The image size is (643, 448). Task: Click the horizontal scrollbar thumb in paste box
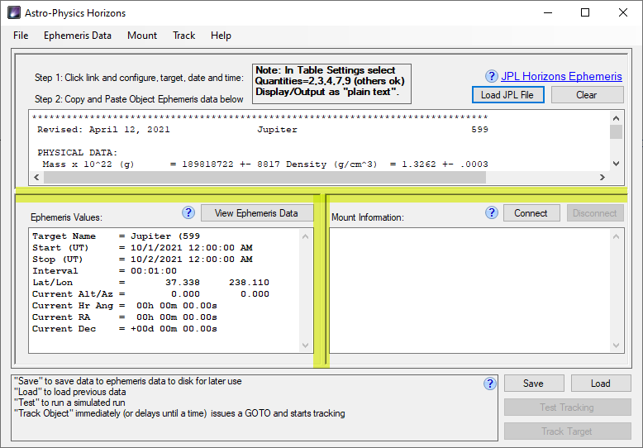[264, 177]
